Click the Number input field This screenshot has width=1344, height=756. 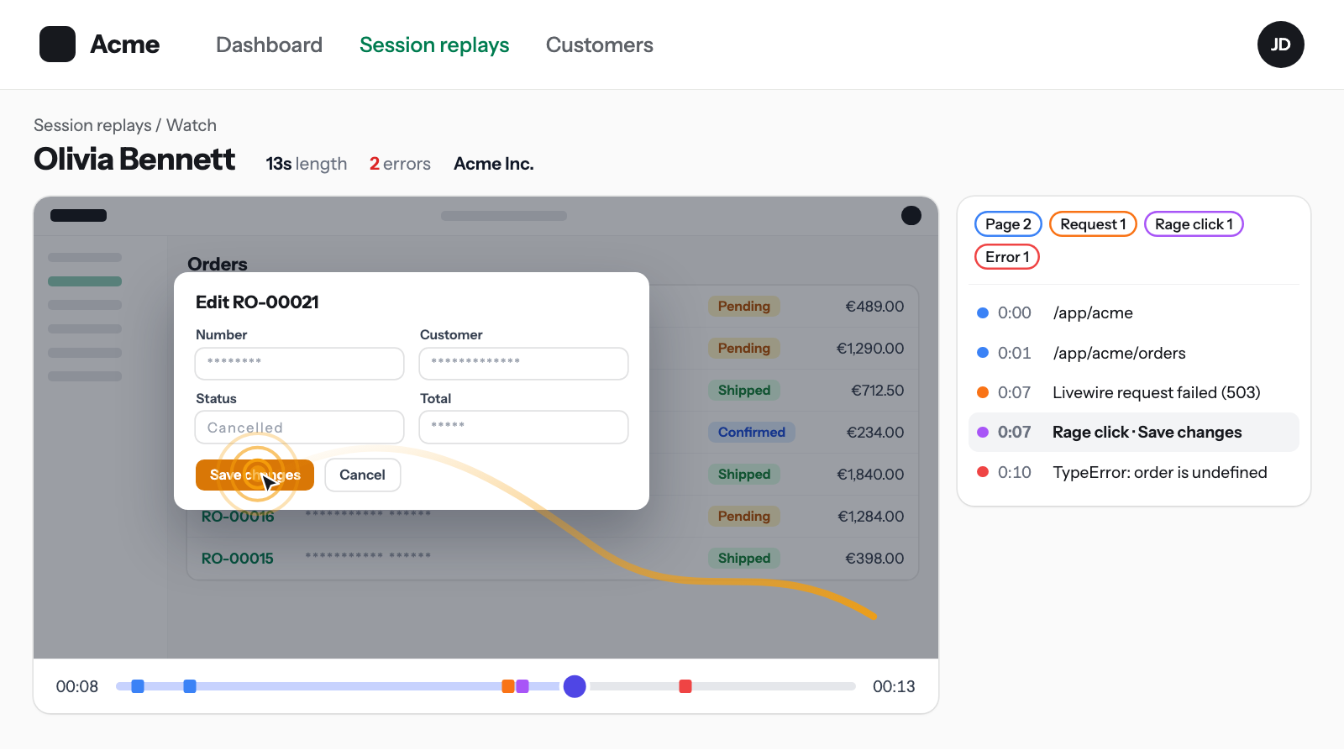[300, 364]
